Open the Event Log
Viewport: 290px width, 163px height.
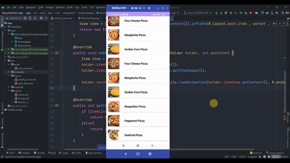click(x=256, y=153)
